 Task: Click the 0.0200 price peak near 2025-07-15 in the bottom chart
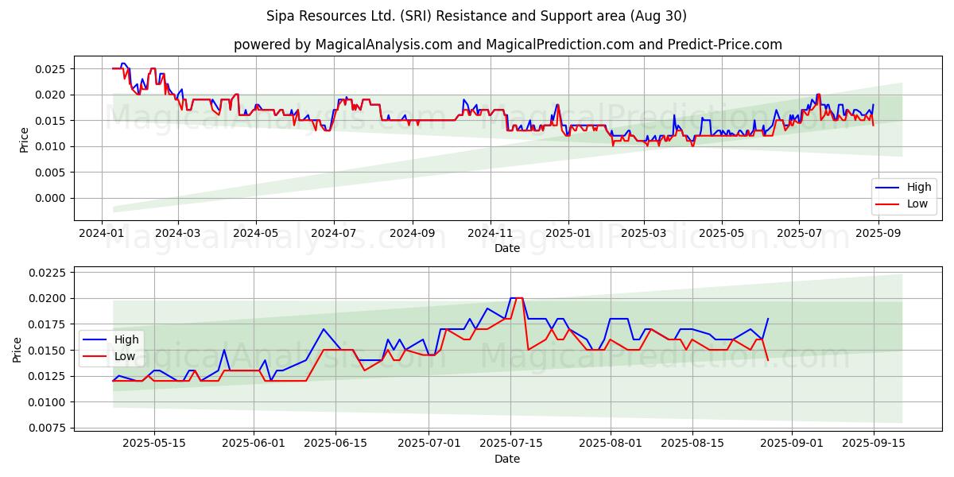[516, 298]
